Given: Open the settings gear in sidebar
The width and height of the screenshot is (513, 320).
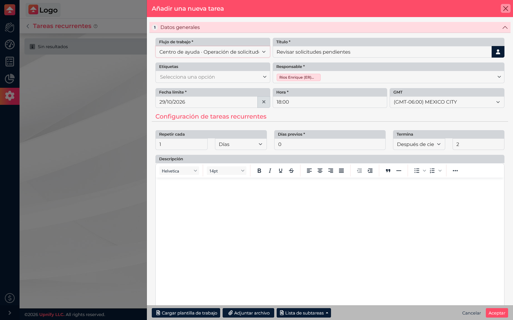Looking at the screenshot, I should [x=10, y=96].
